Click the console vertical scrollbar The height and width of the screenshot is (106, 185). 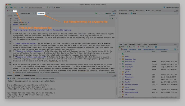[116, 91]
